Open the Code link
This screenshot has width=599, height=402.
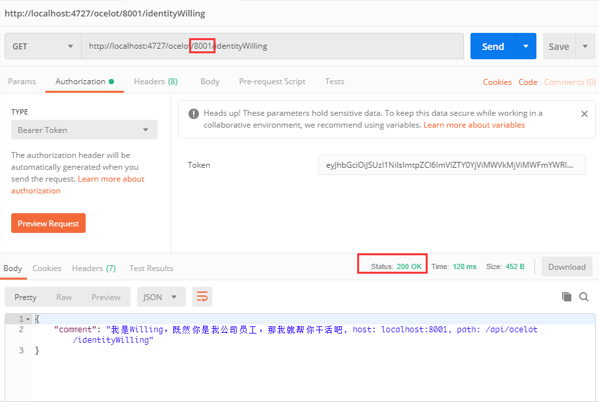coord(528,82)
